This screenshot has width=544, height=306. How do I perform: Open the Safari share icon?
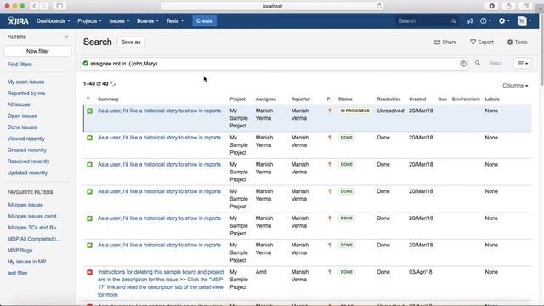pos(508,6)
